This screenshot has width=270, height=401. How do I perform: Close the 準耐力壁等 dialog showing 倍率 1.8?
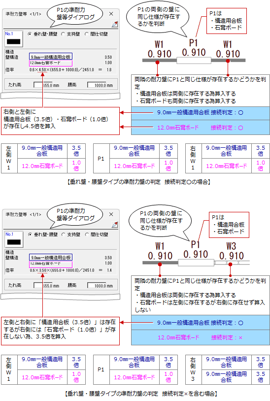coord(111,14)
